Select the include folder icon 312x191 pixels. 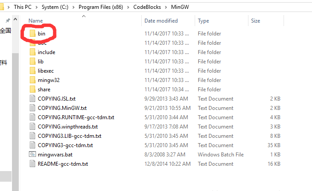tap(32, 52)
